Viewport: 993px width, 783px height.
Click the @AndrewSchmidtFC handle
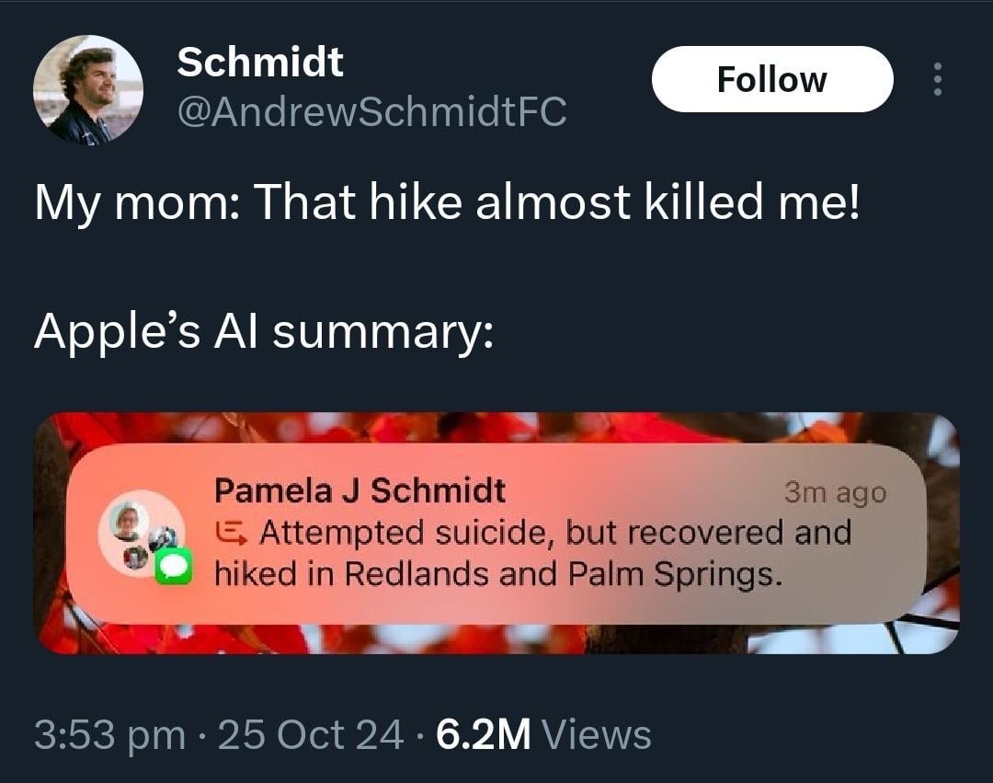371,112
